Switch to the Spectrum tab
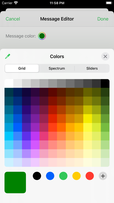The width and height of the screenshot is (114, 203). [x=57, y=68]
